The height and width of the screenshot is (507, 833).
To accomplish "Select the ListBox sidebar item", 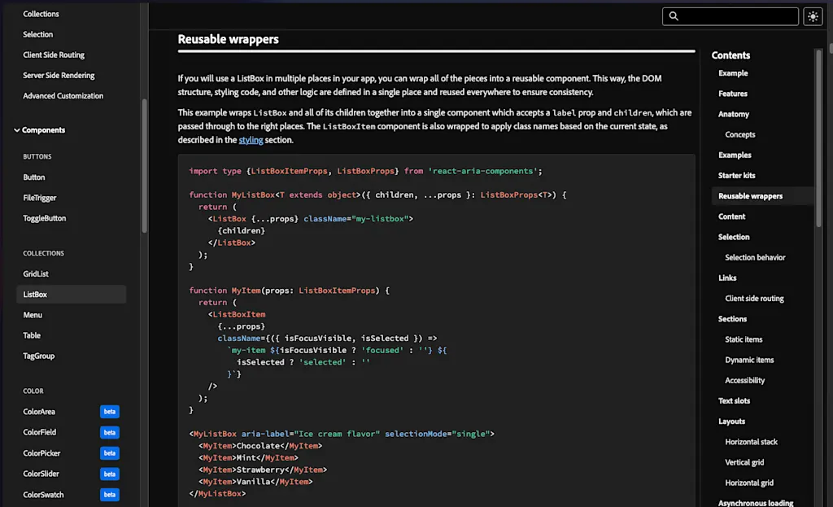I will point(72,295).
